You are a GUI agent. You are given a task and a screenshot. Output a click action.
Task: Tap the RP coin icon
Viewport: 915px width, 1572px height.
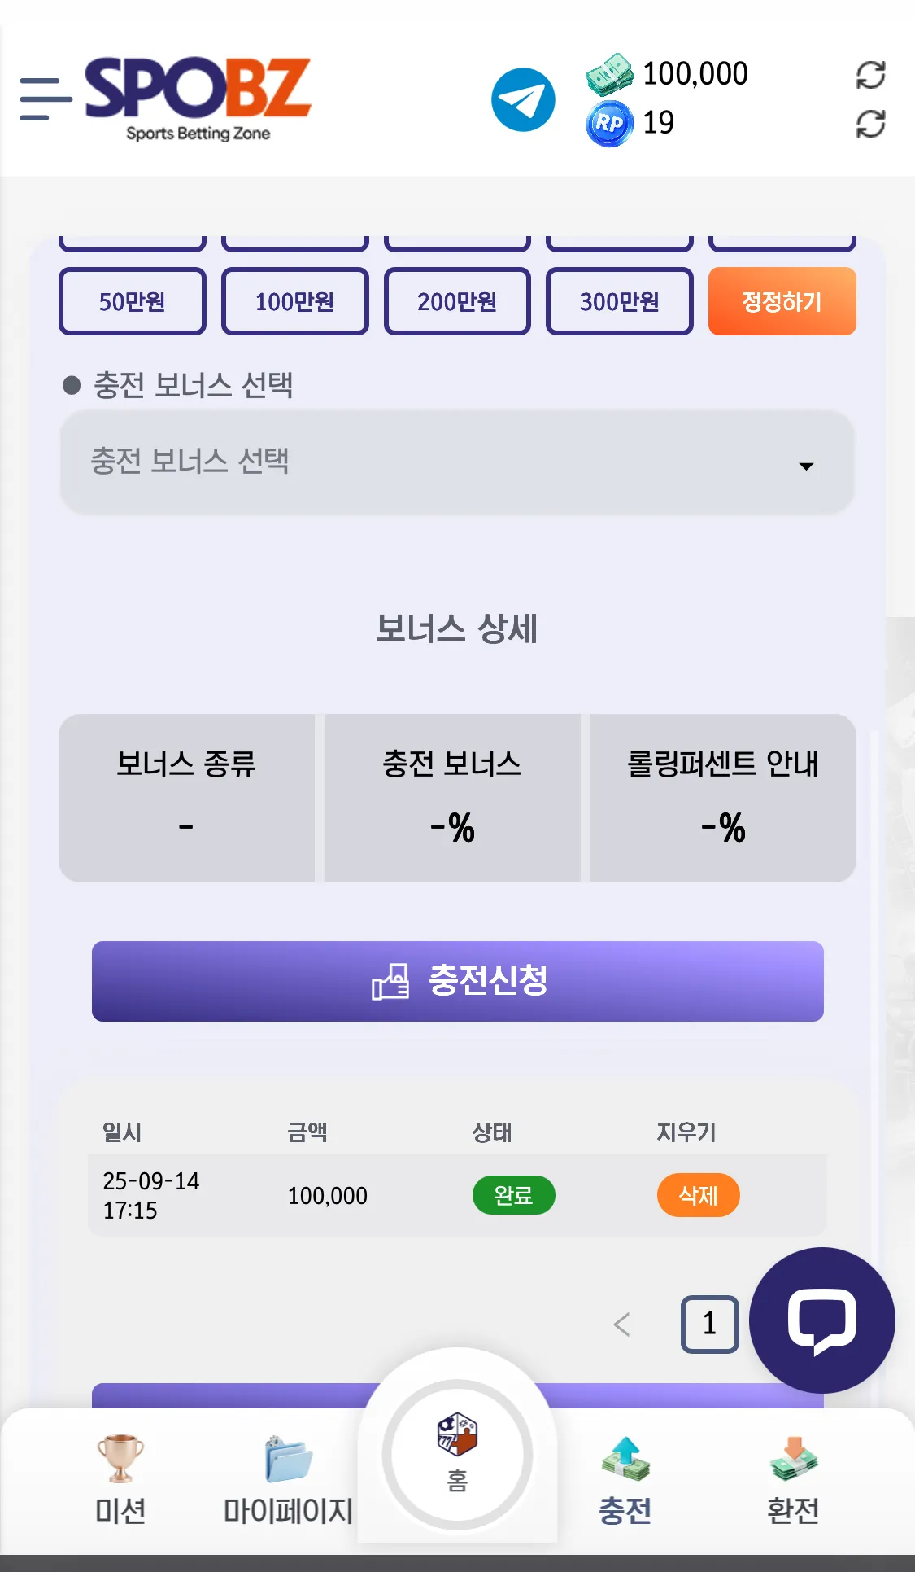(609, 123)
